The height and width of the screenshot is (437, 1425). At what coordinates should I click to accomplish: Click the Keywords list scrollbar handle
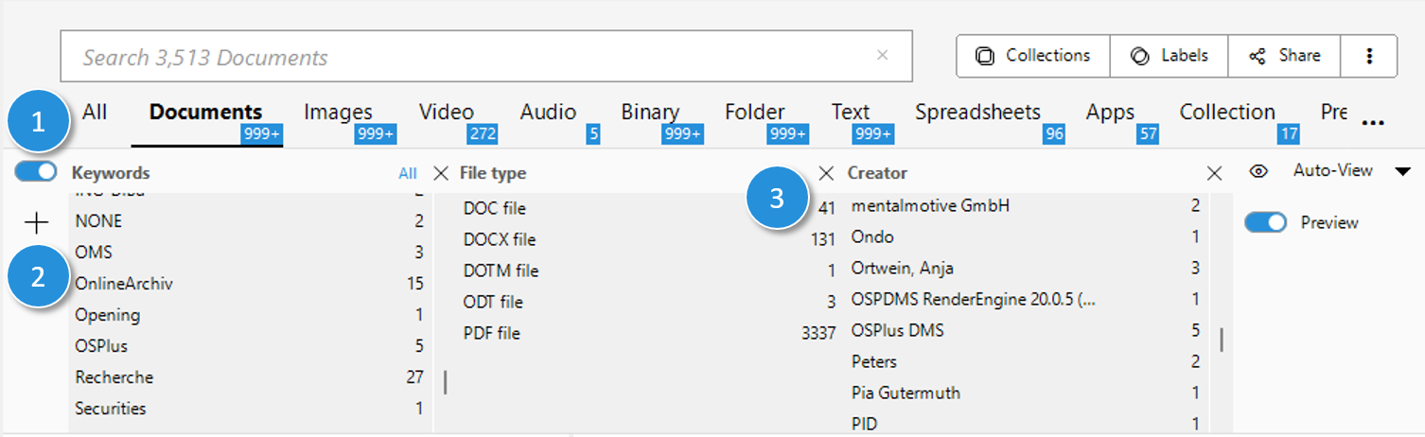point(445,382)
